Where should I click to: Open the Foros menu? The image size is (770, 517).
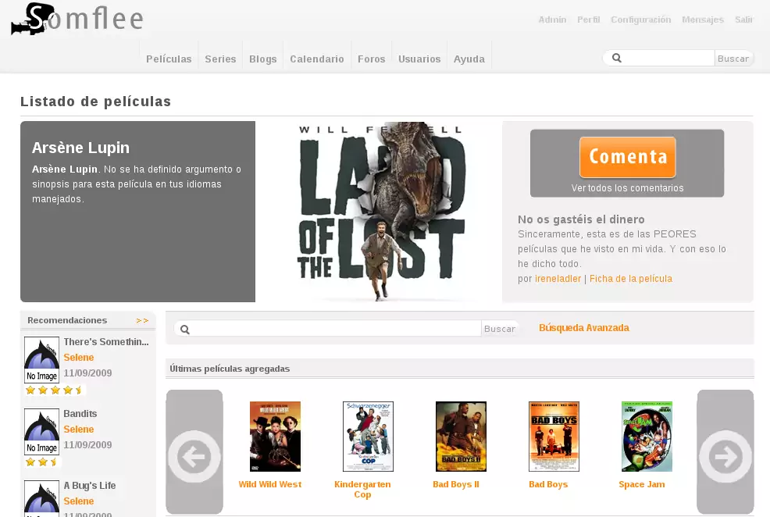371,59
